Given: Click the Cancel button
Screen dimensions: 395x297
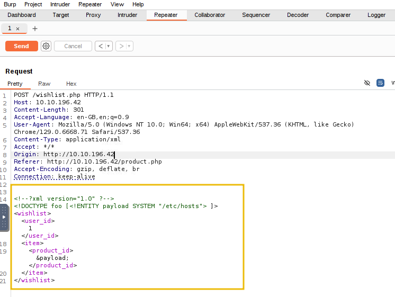Looking at the screenshot, I should pos(73,46).
